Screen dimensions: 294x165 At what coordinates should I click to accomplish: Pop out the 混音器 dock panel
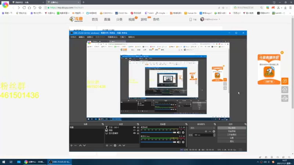186,124
